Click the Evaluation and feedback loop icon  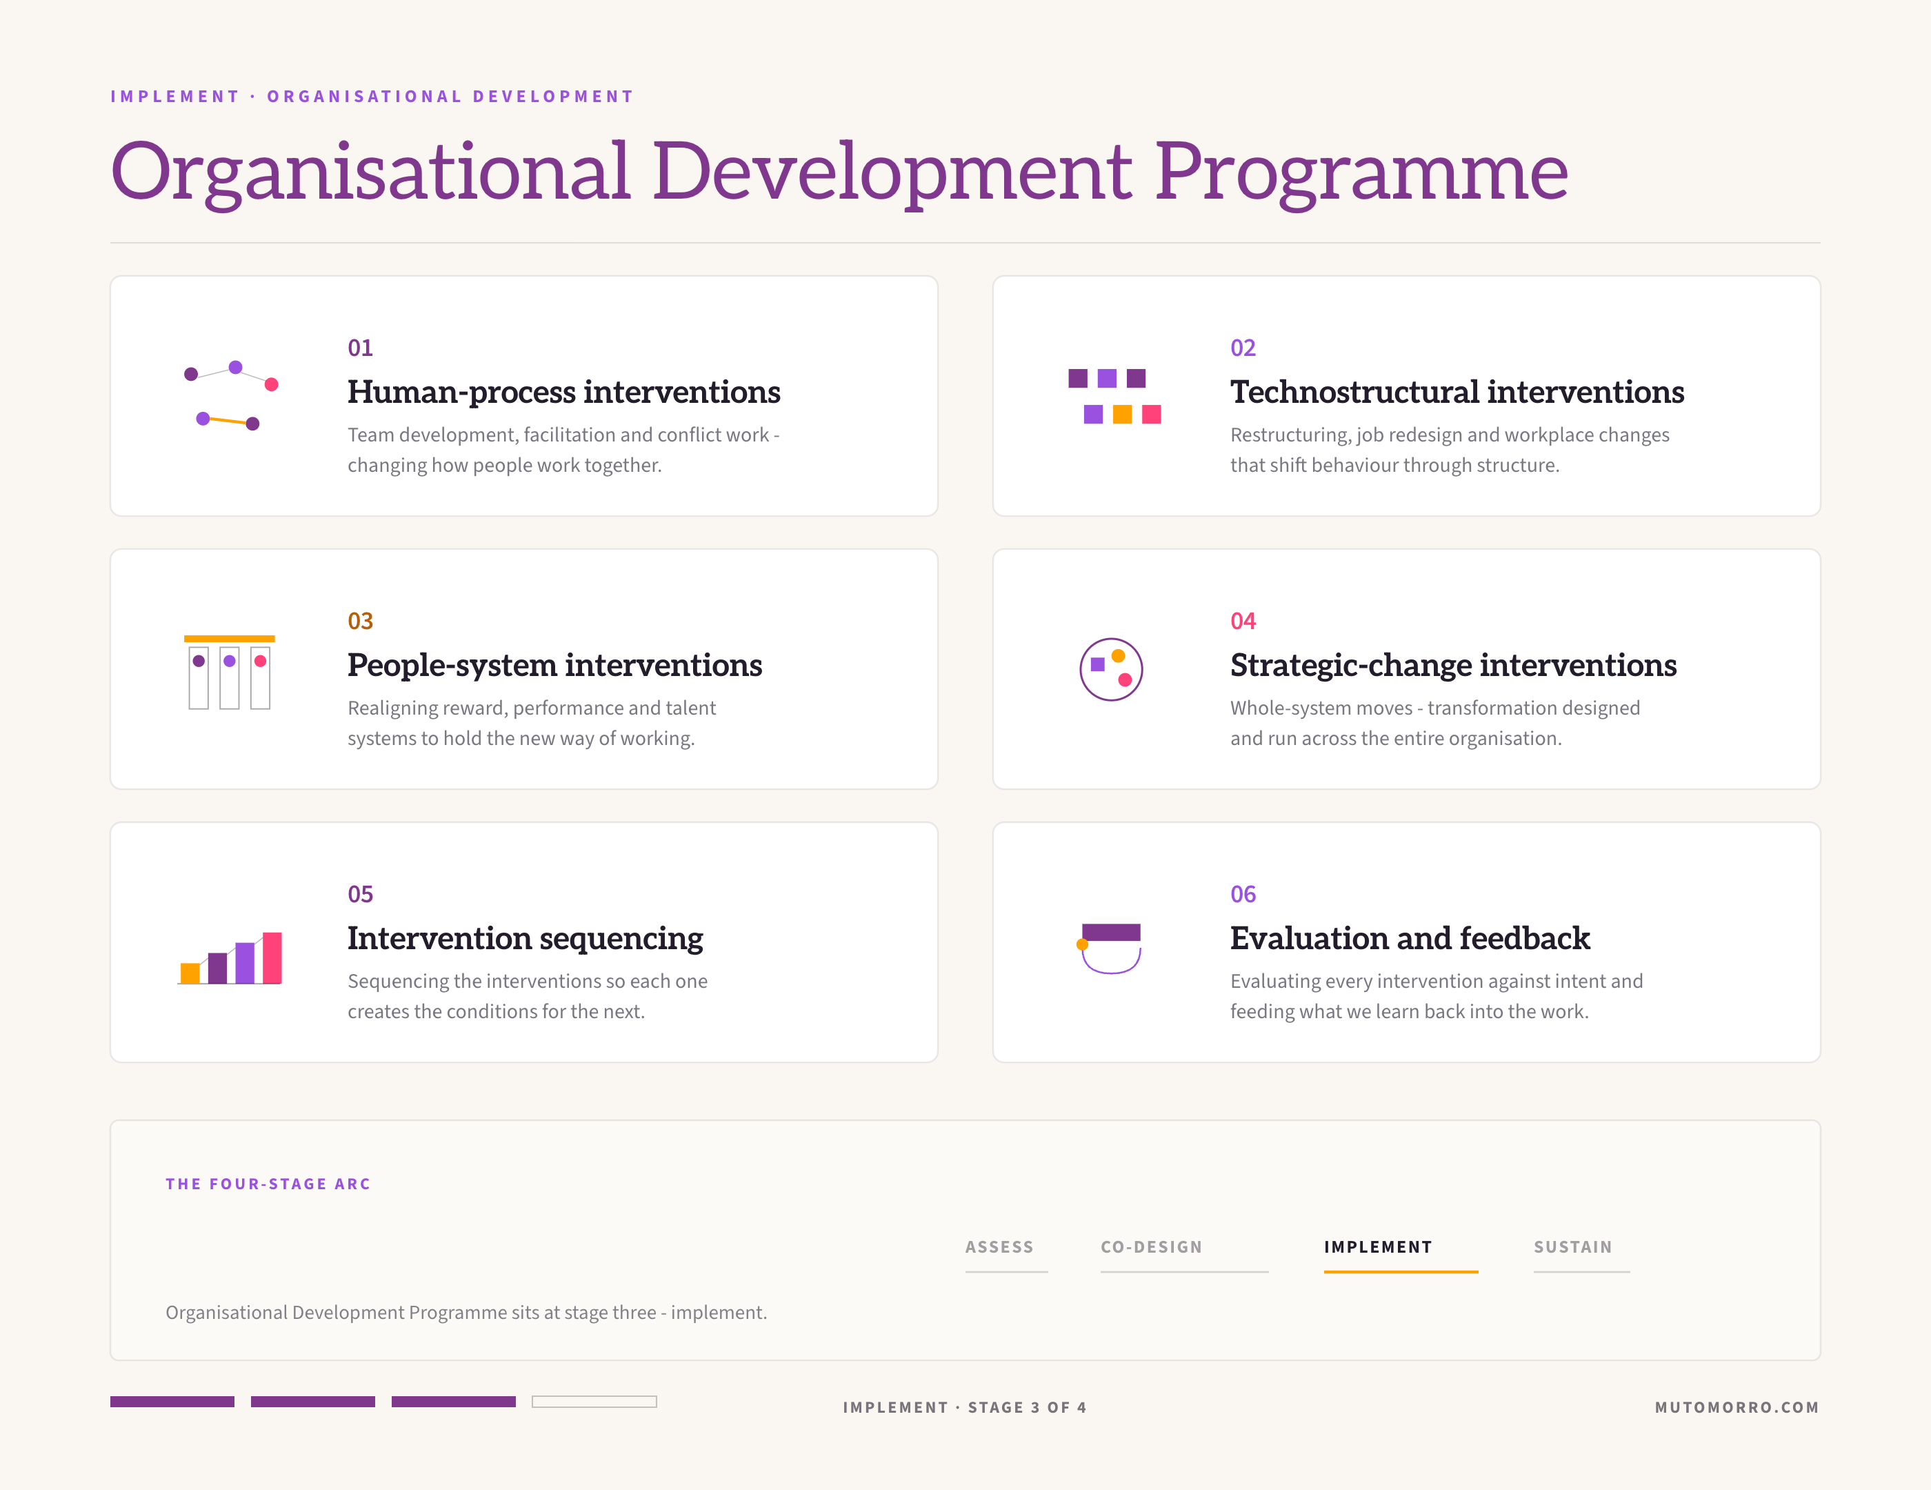(1110, 948)
